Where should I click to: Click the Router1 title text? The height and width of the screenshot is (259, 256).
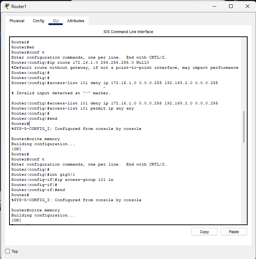coord(19,7)
